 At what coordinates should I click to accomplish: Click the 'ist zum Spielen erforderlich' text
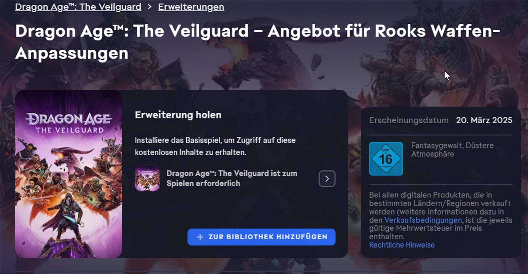232,178
